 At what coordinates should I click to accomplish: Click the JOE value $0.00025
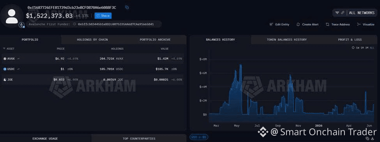(x=161, y=79)
